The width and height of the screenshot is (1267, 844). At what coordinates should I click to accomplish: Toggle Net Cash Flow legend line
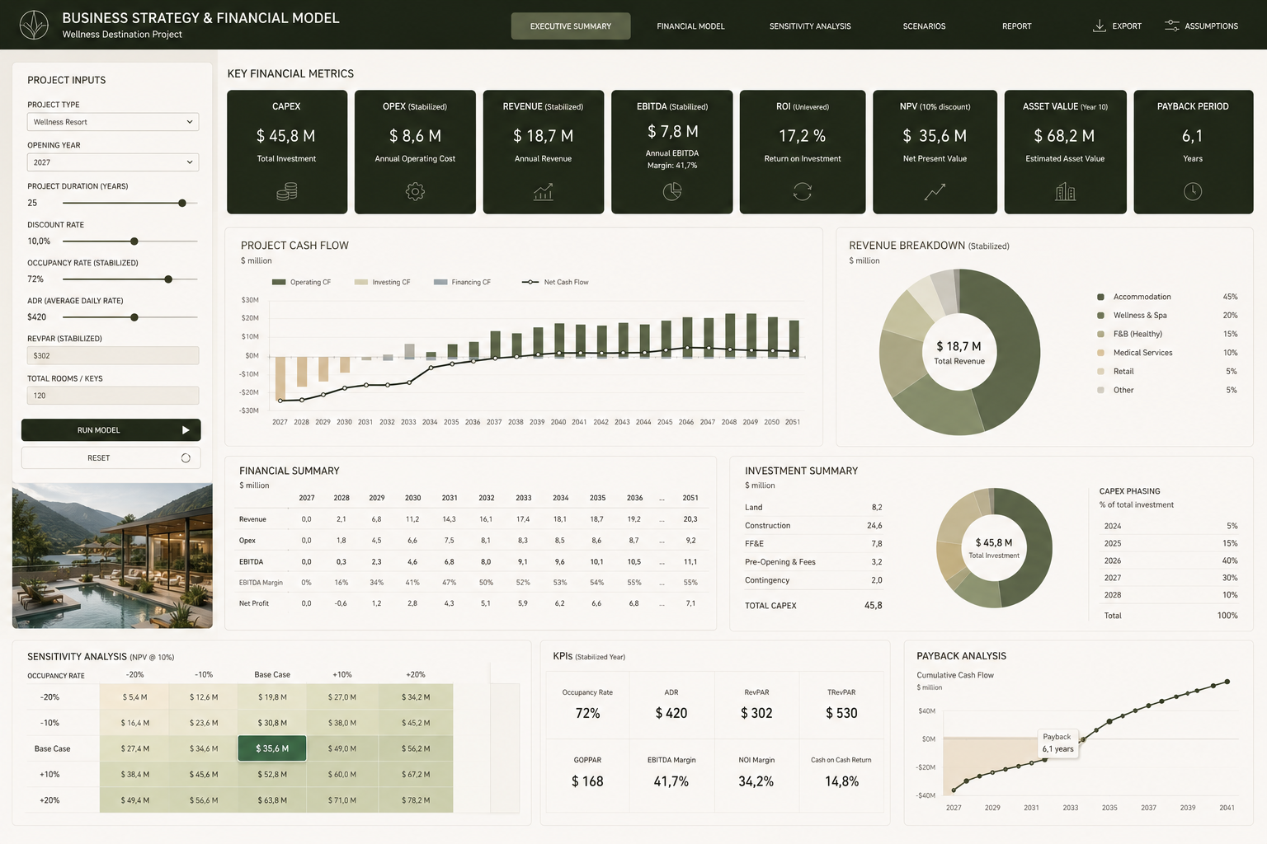click(555, 282)
